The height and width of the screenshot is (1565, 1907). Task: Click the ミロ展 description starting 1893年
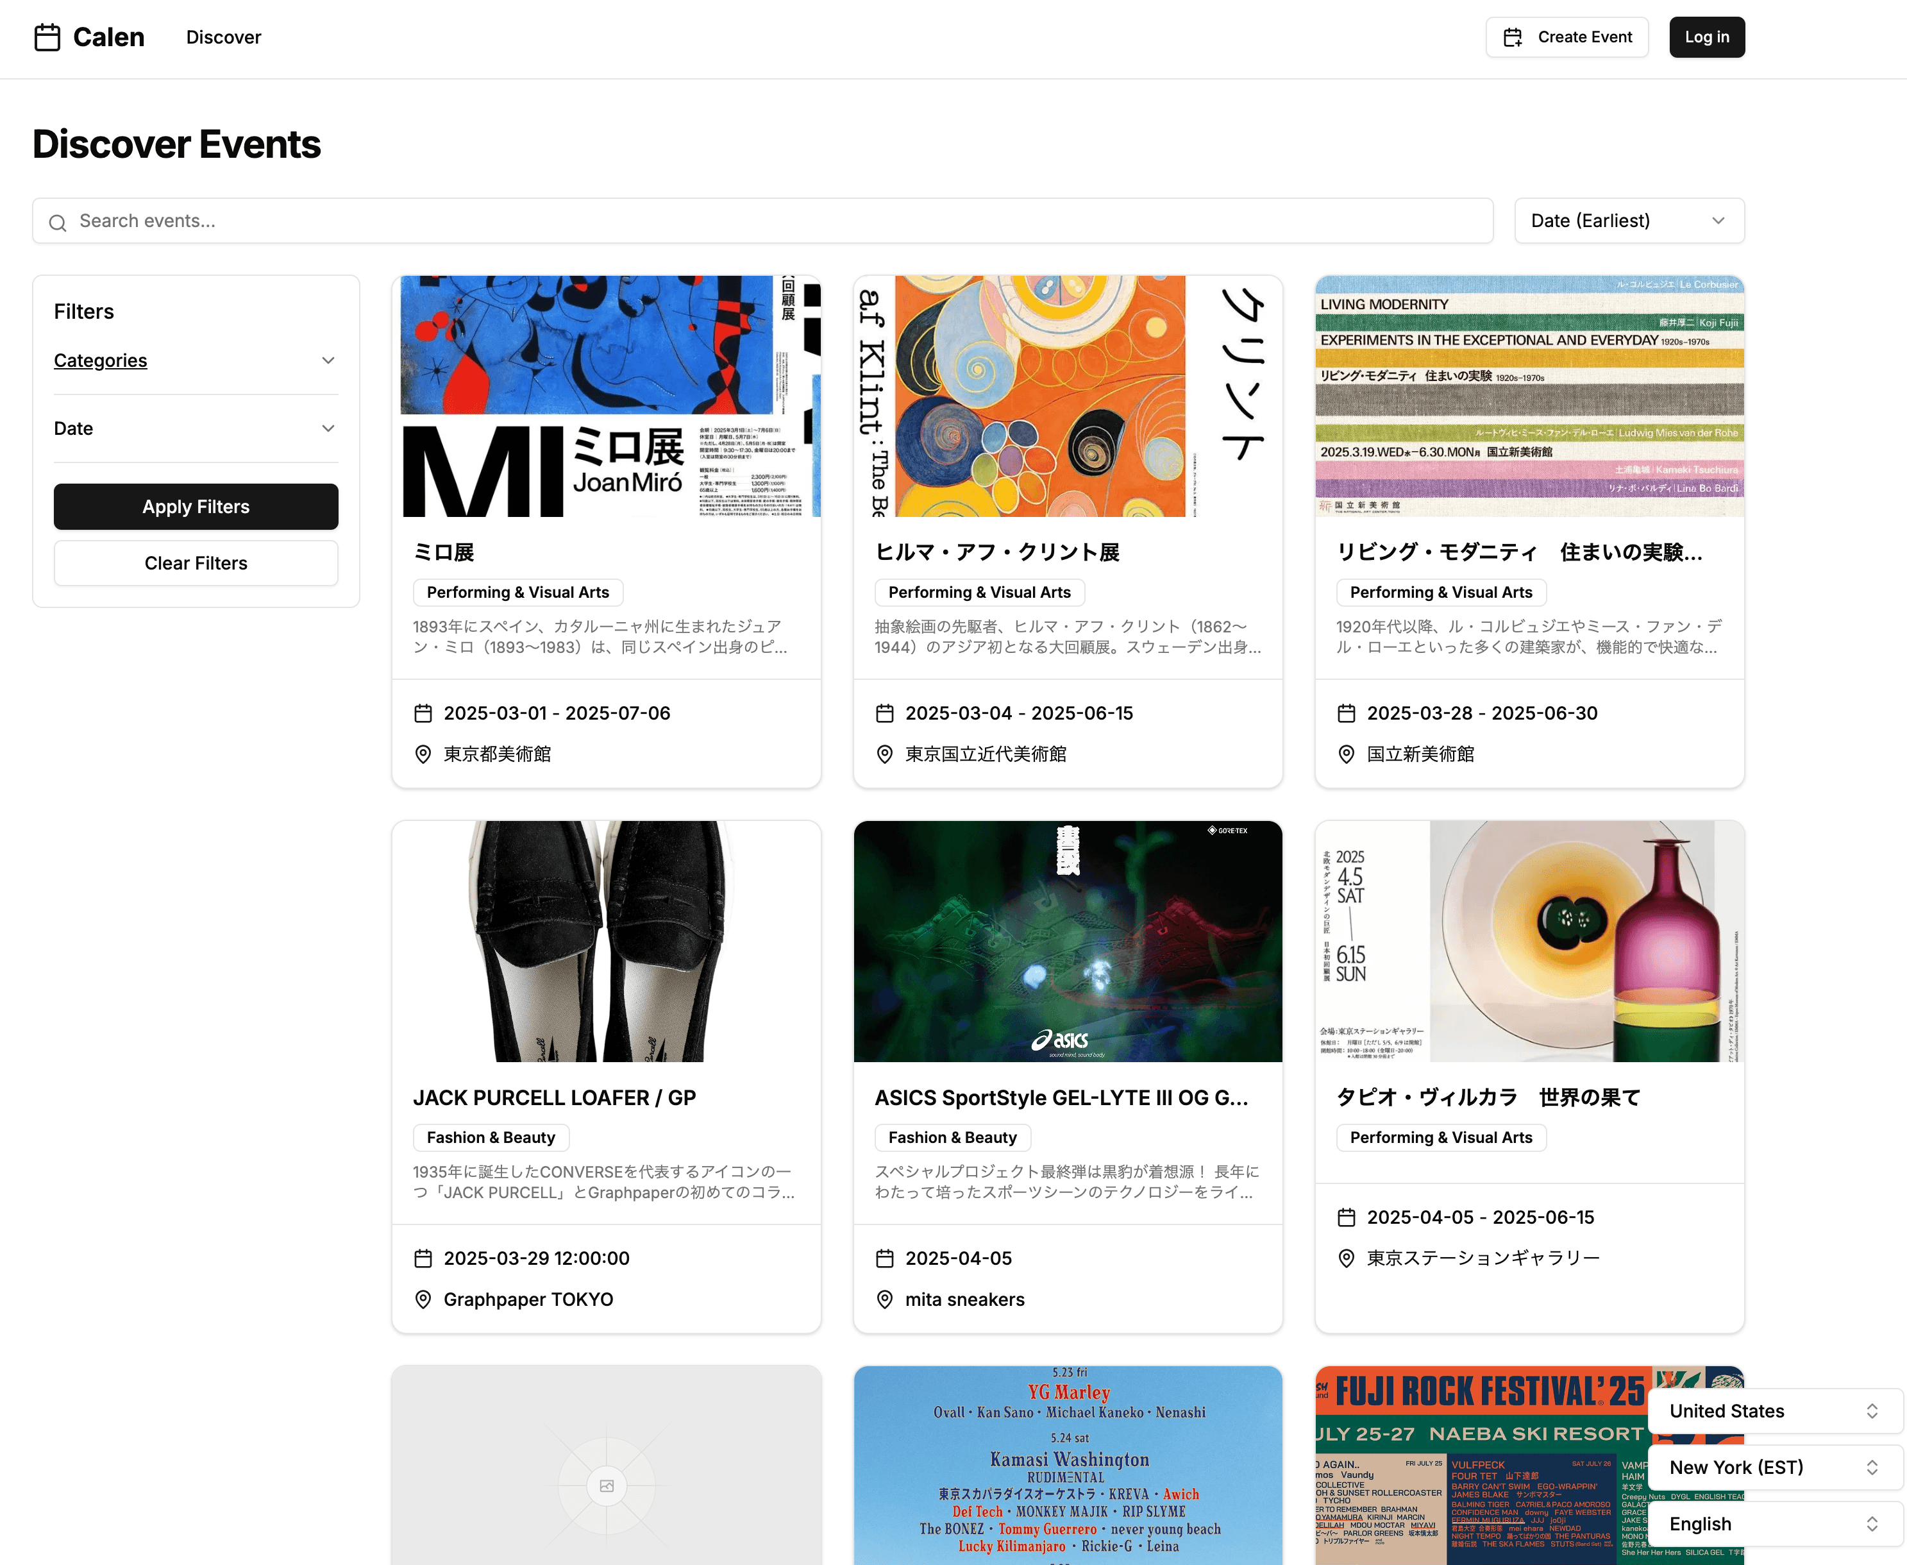click(x=601, y=636)
